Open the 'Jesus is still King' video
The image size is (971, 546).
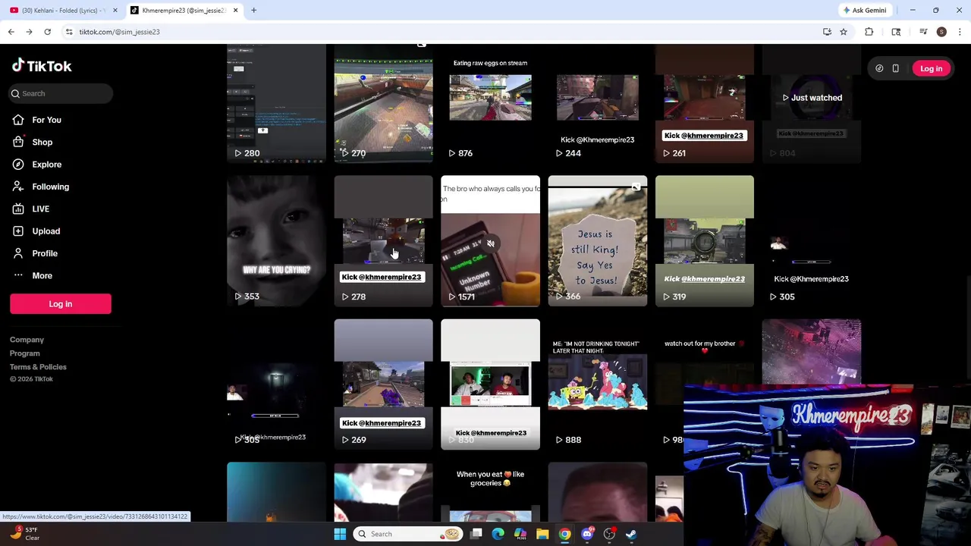coord(597,241)
